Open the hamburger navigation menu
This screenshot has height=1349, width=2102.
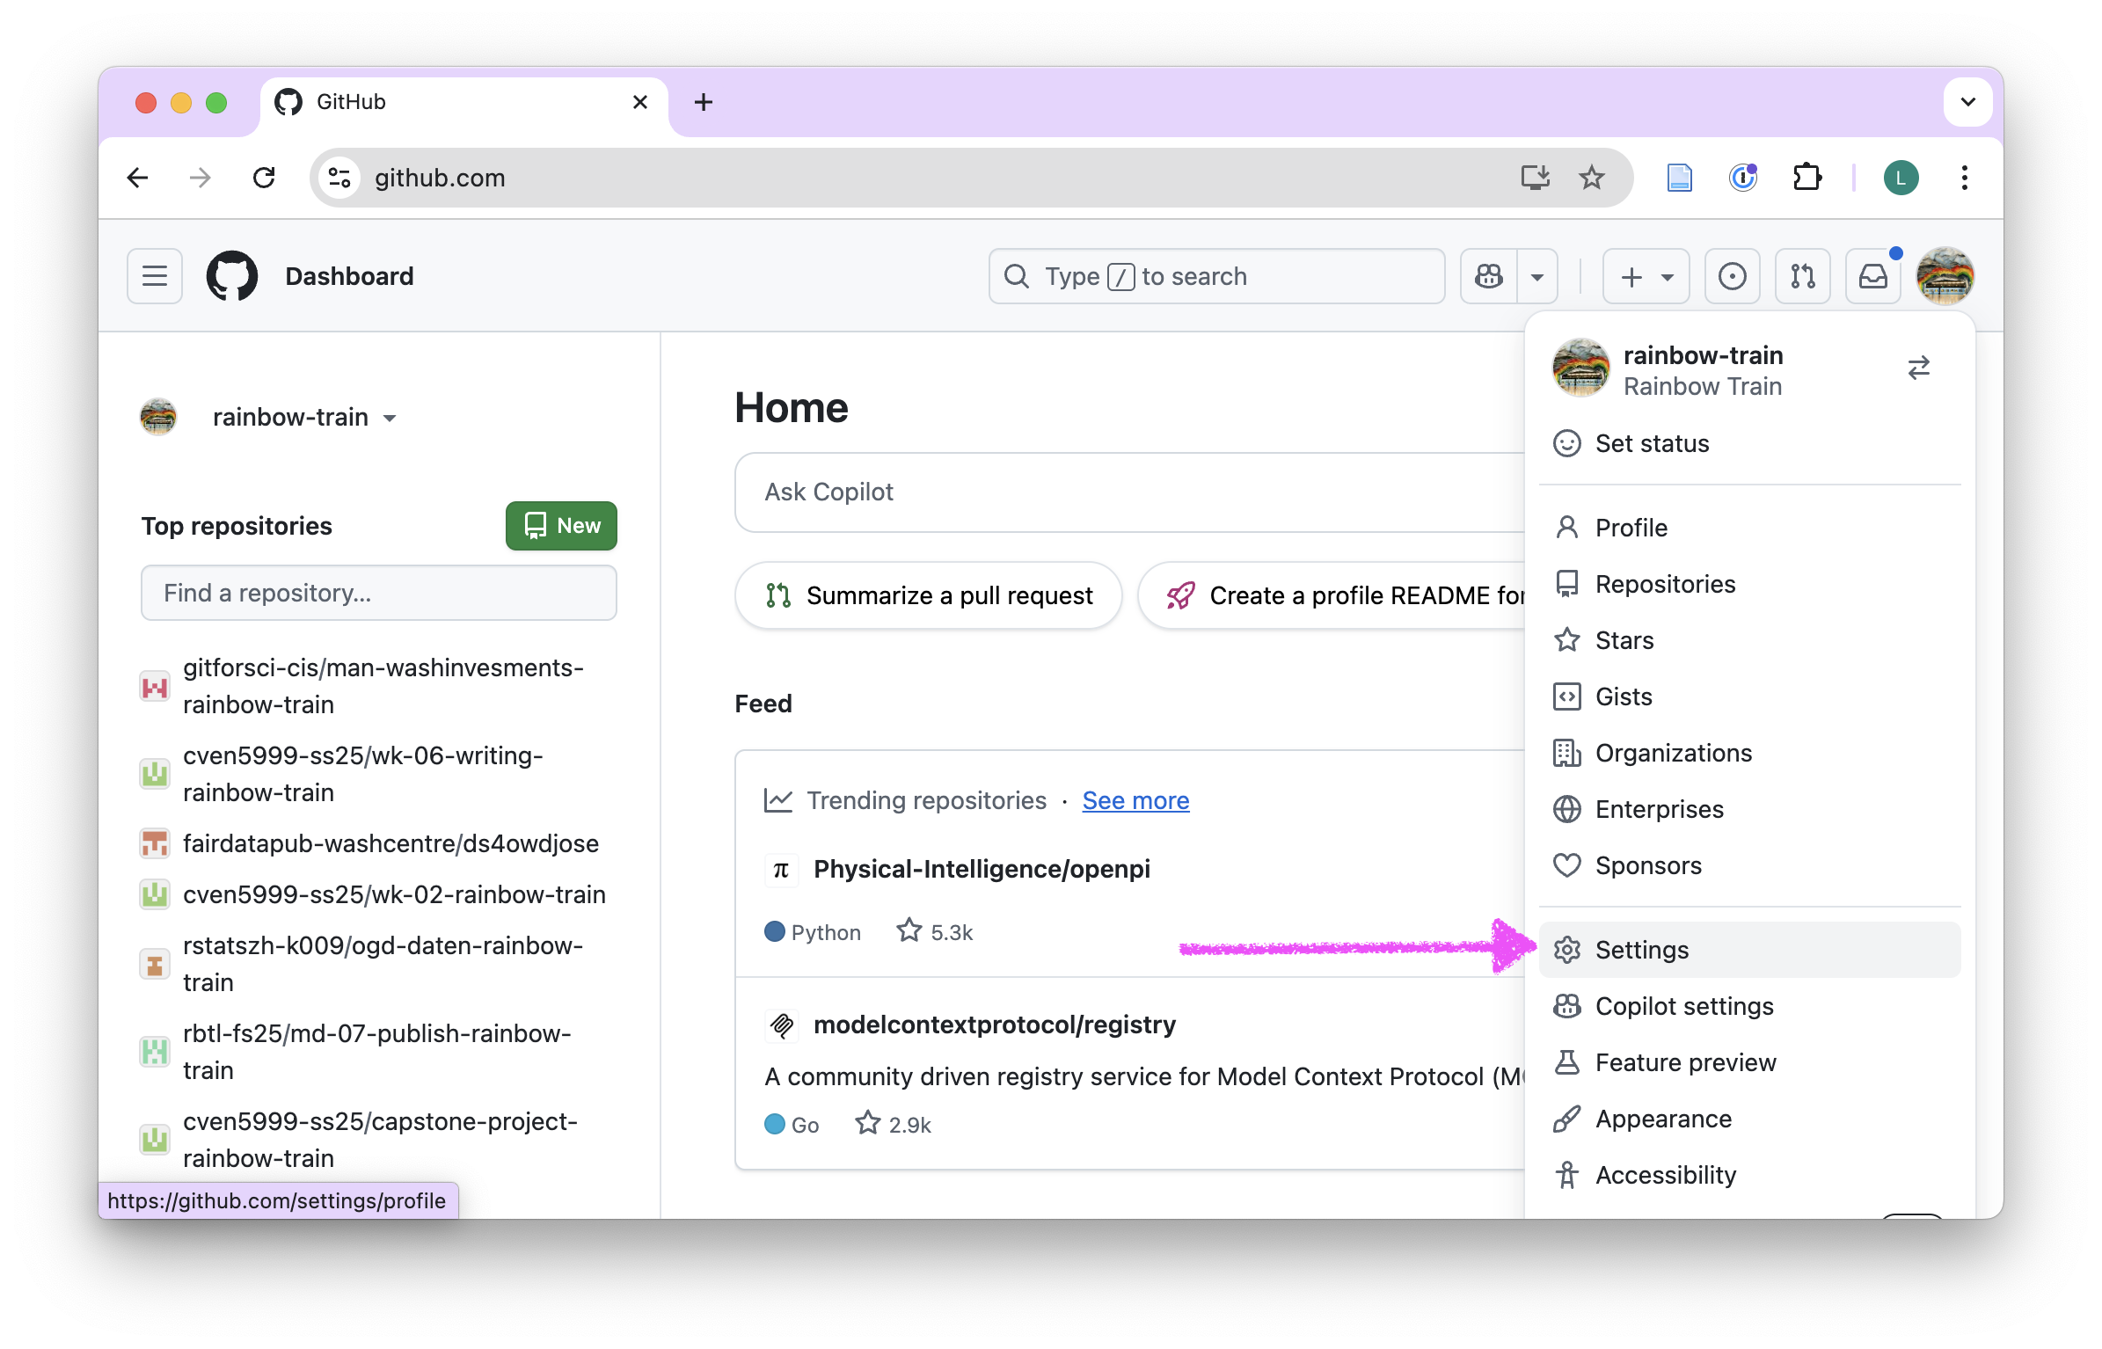[155, 276]
